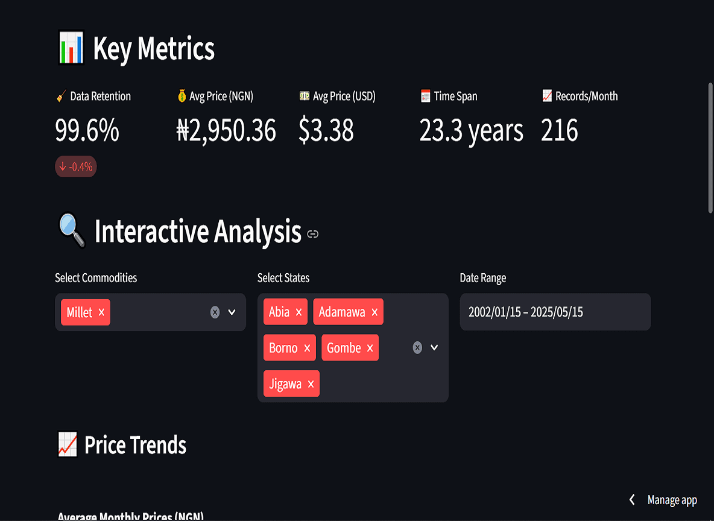The image size is (714, 521).
Task: Clear all selected states with the circular x
Action: point(417,347)
